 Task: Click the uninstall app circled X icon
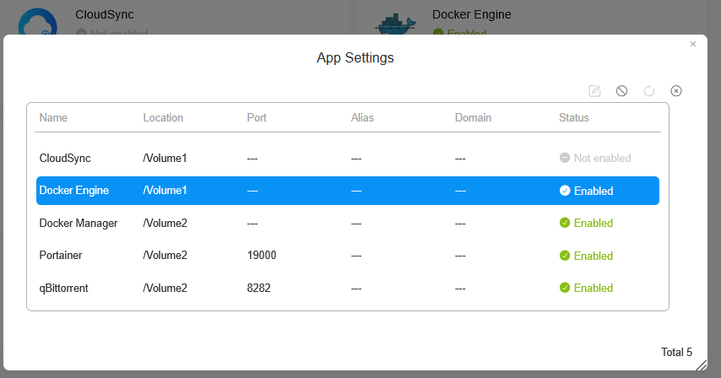tap(676, 91)
